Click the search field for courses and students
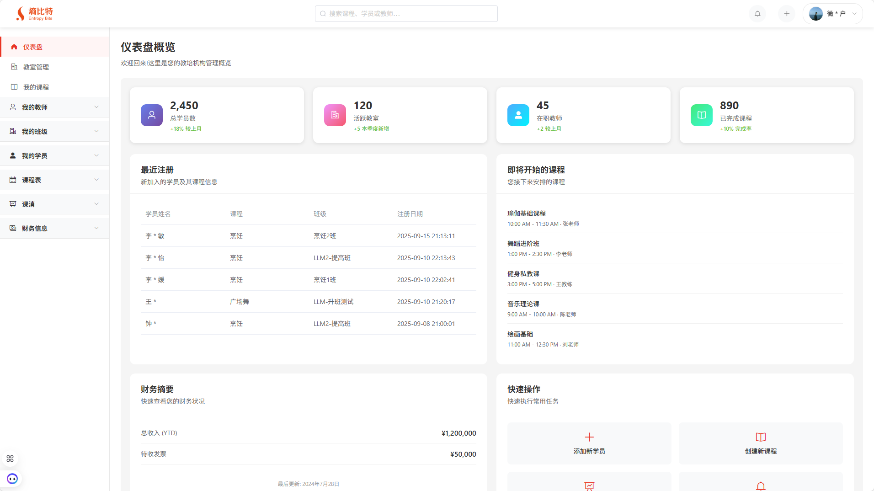 click(x=406, y=14)
